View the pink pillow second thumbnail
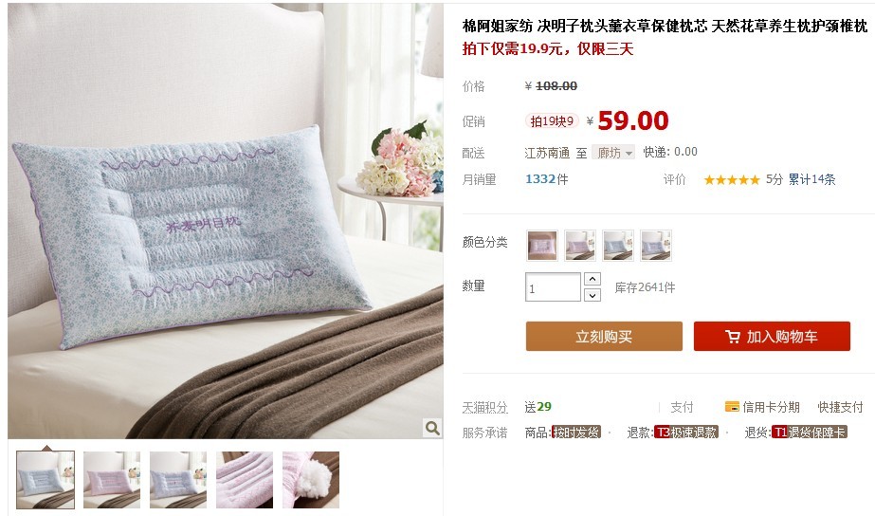The image size is (875, 516). (x=112, y=480)
